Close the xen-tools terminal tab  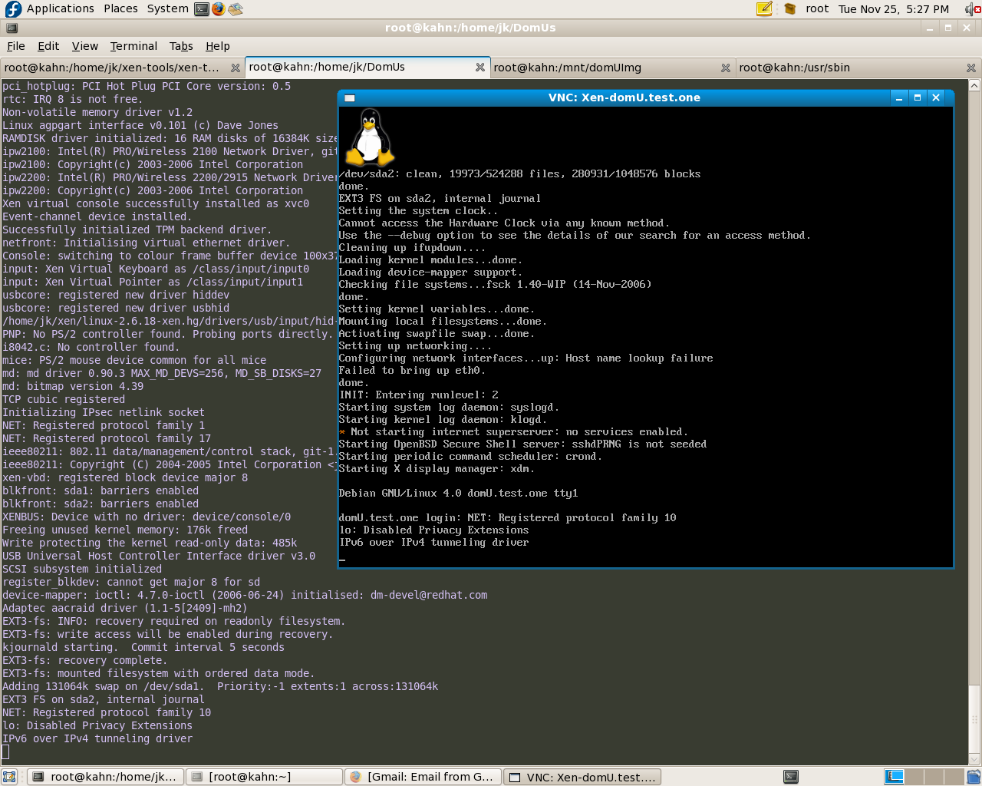pos(236,68)
